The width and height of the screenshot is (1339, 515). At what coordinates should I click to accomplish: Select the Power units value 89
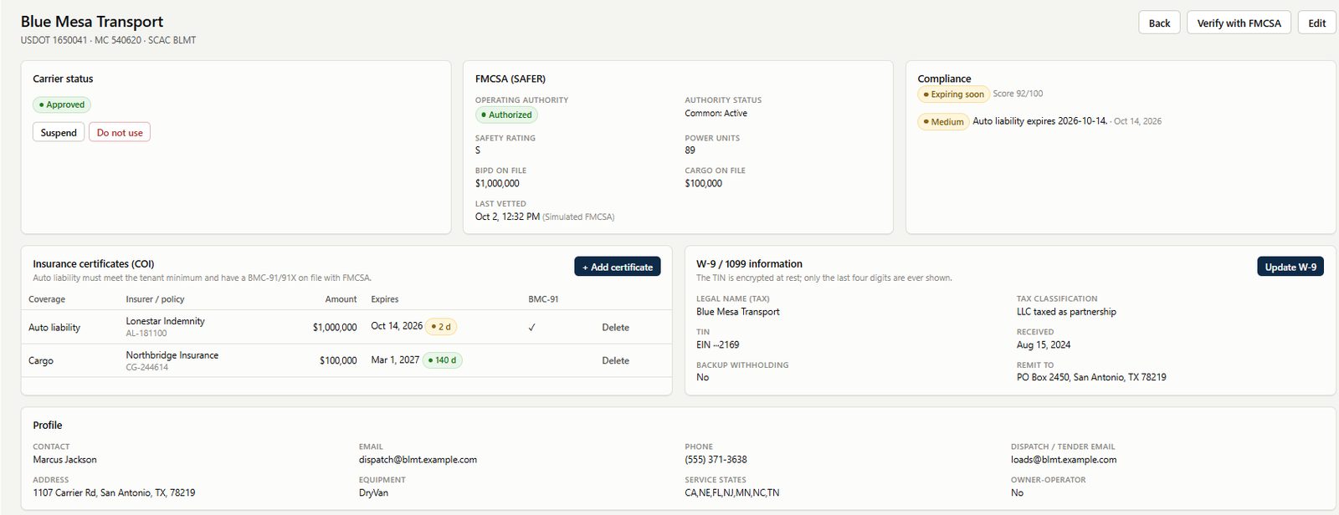690,150
